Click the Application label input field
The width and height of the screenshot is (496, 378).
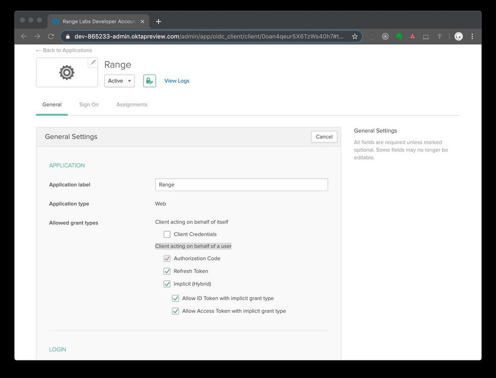point(241,185)
